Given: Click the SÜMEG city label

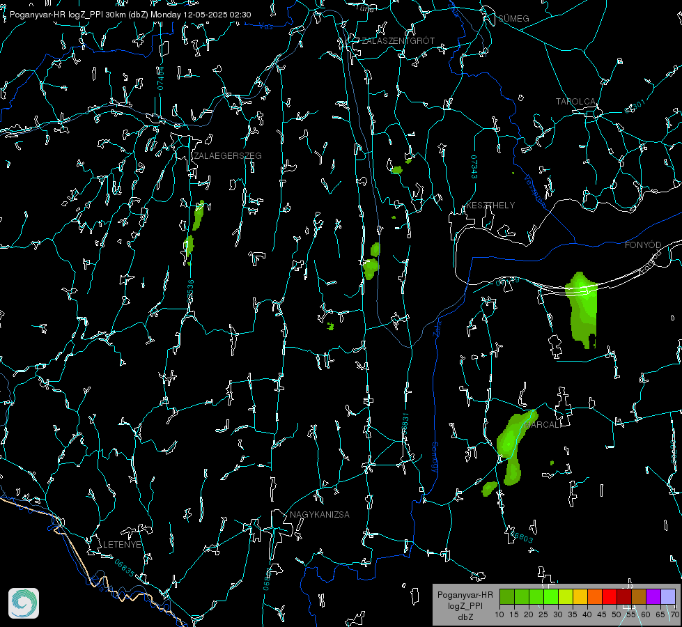Looking at the screenshot, I should (513, 19).
